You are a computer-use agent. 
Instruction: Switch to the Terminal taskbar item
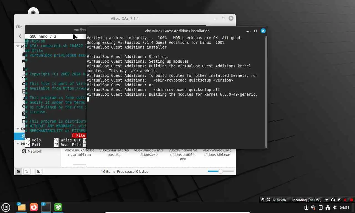point(46,207)
